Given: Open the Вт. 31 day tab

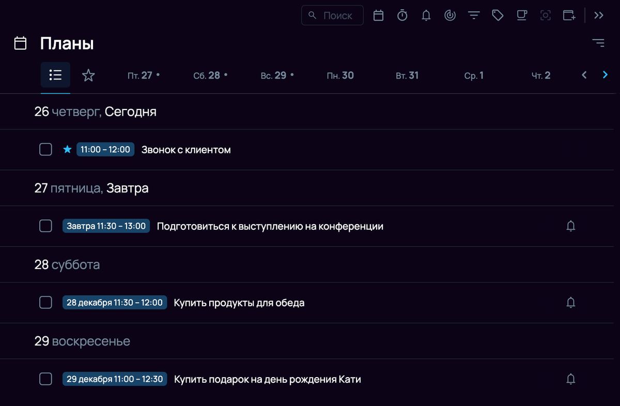Looking at the screenshot, I should [407, 75].
